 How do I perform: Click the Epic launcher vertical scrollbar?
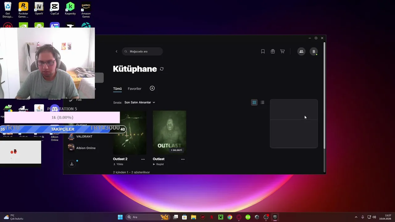click(x=324, y=96)
